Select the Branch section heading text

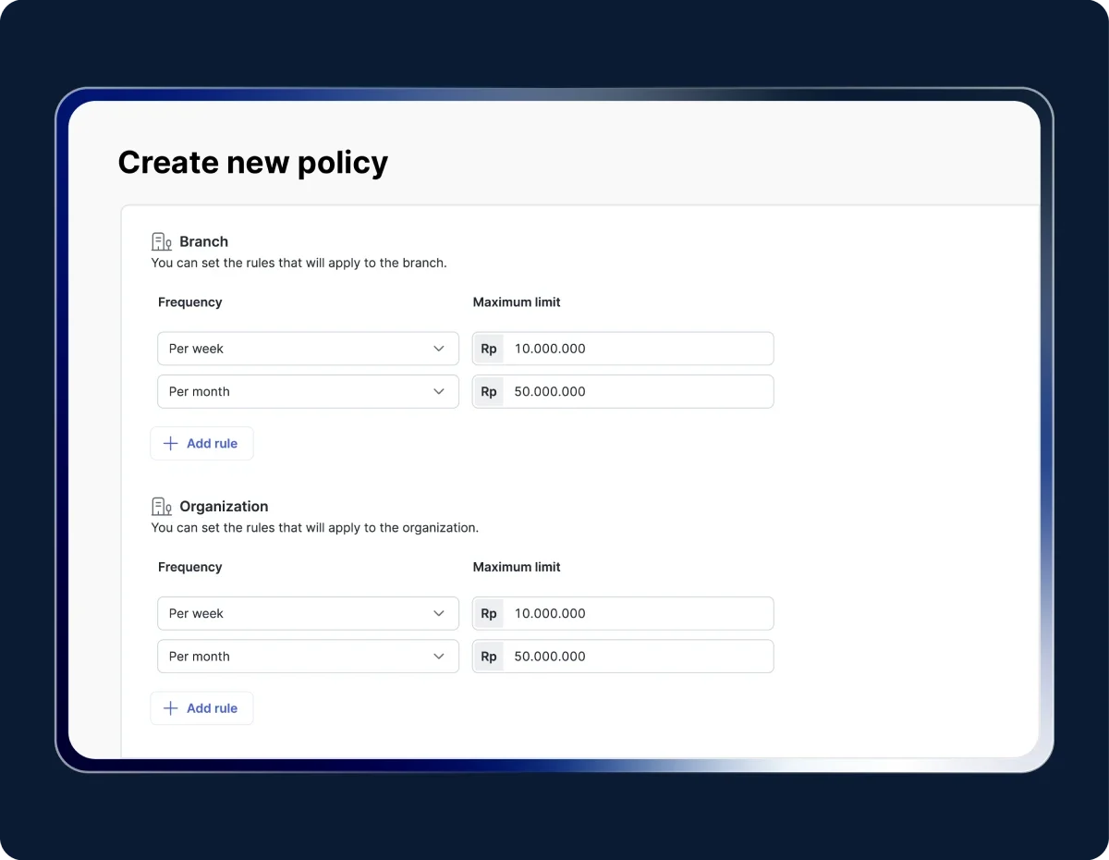[x=203, y=241]
